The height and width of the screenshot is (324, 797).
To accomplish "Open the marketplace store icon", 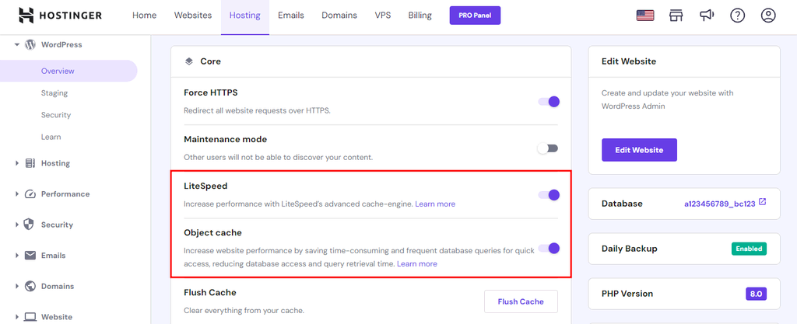I will (x=676, y=16).
